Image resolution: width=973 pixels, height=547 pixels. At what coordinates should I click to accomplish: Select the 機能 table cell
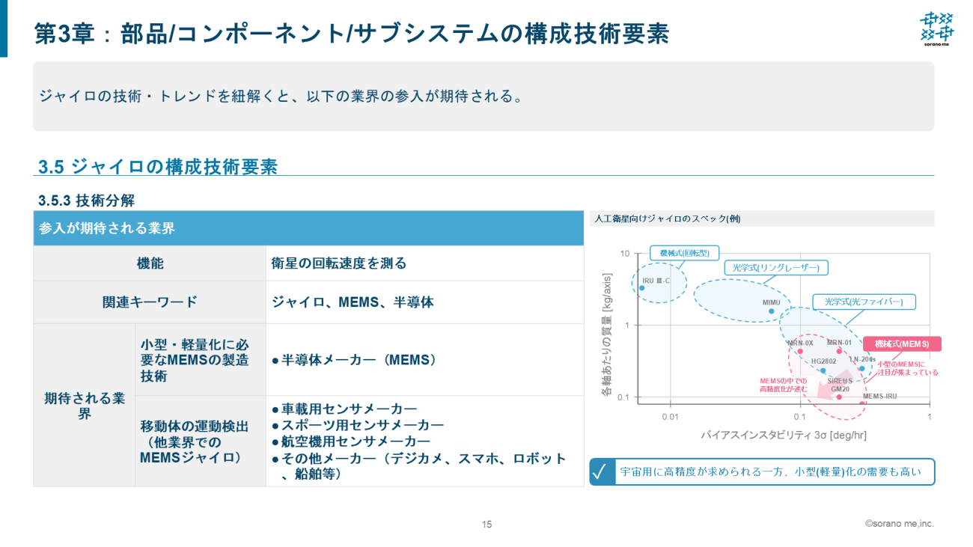tap(150, 263)
